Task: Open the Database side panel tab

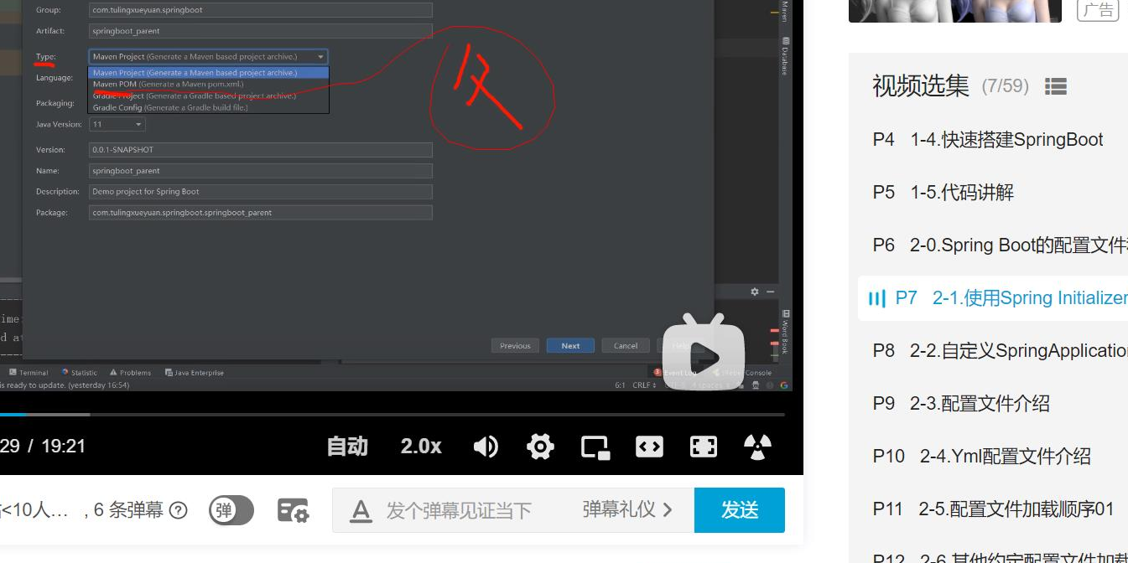Action: 785,56
